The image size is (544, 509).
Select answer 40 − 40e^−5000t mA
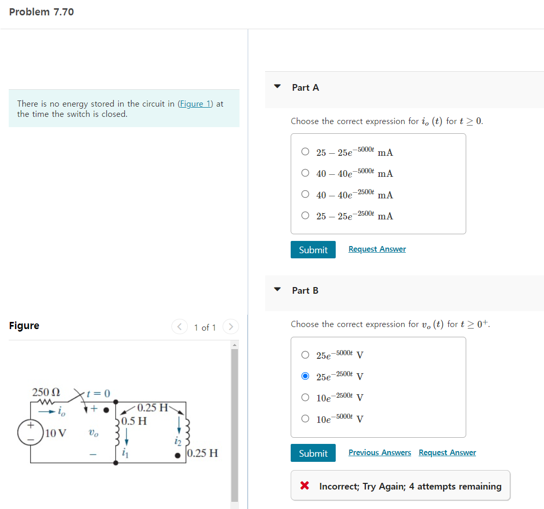point(305,172)
